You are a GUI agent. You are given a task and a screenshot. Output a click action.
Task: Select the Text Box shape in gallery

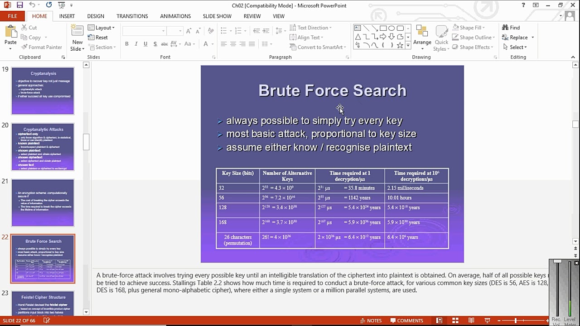[x=358, y=28]
